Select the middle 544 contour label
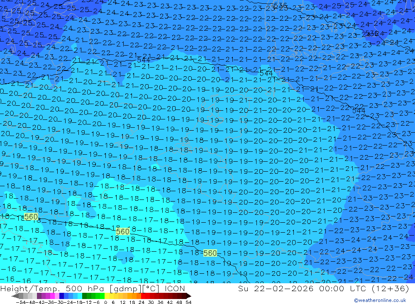 click(266, 73)
